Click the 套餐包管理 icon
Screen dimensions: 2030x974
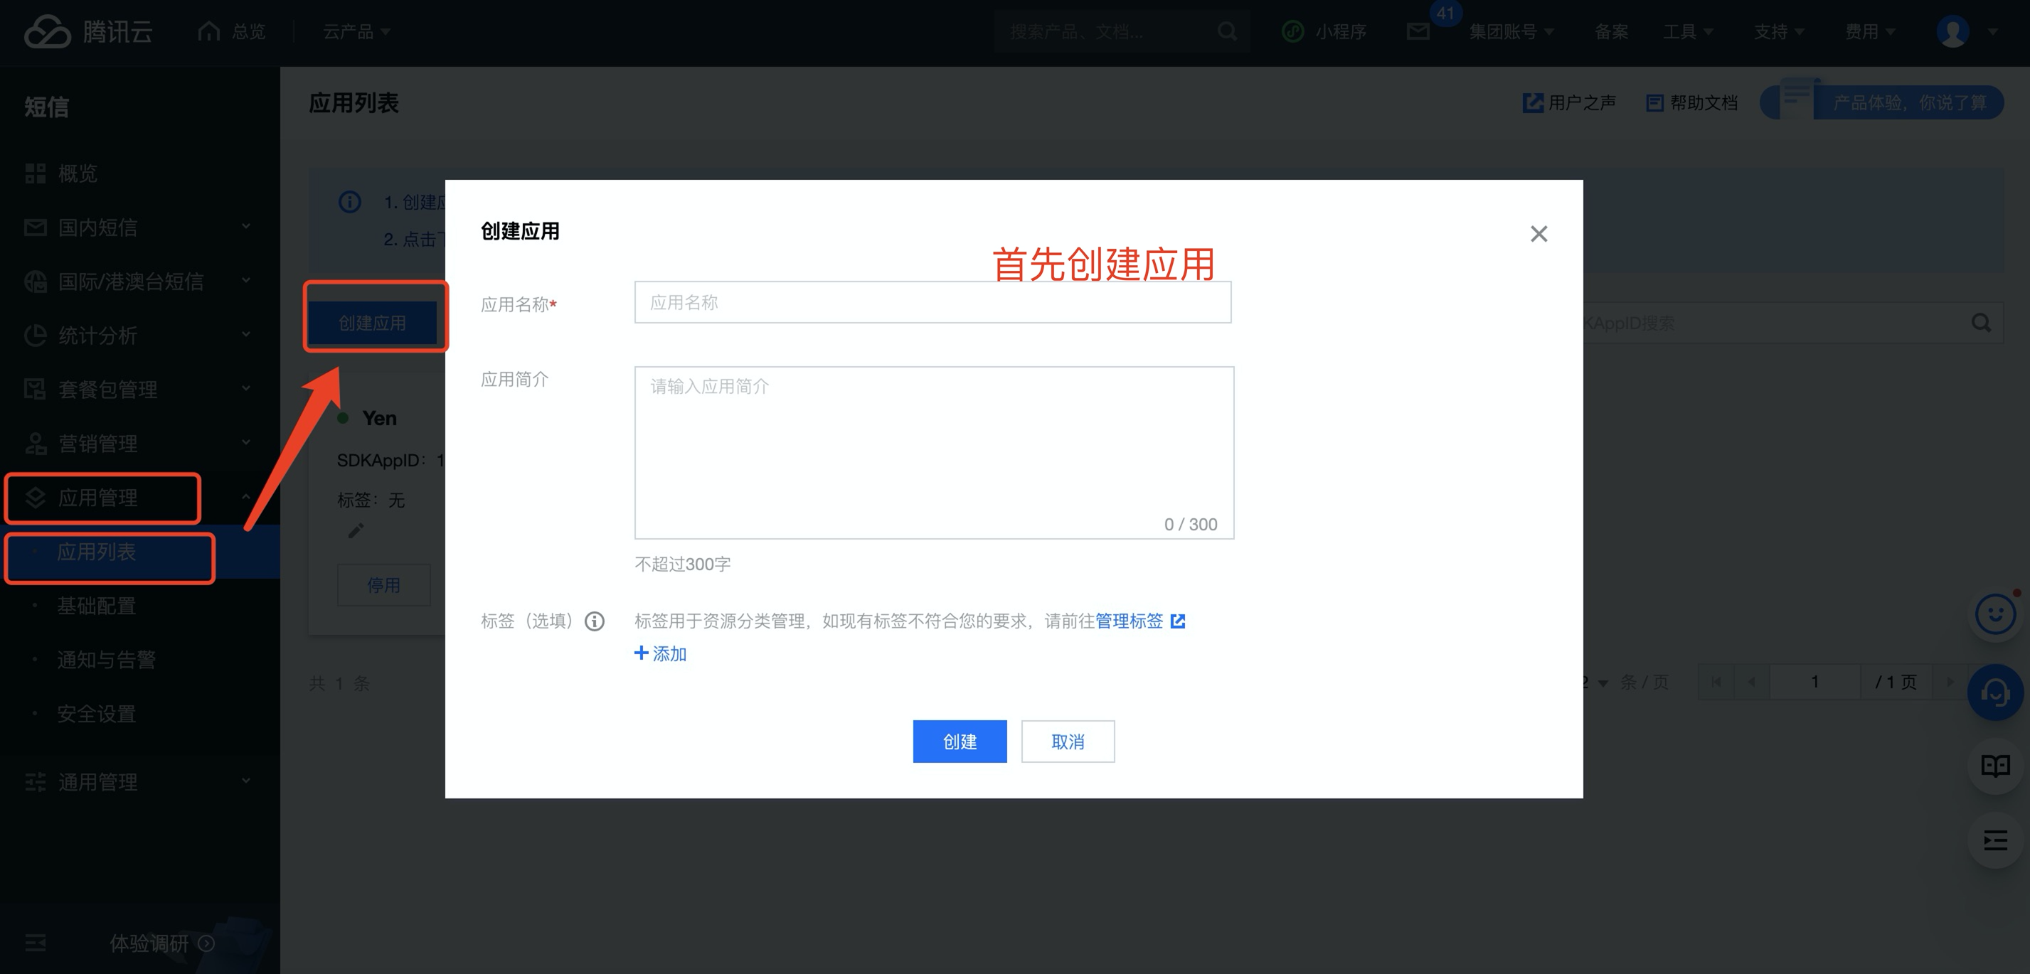click(36, 389)
